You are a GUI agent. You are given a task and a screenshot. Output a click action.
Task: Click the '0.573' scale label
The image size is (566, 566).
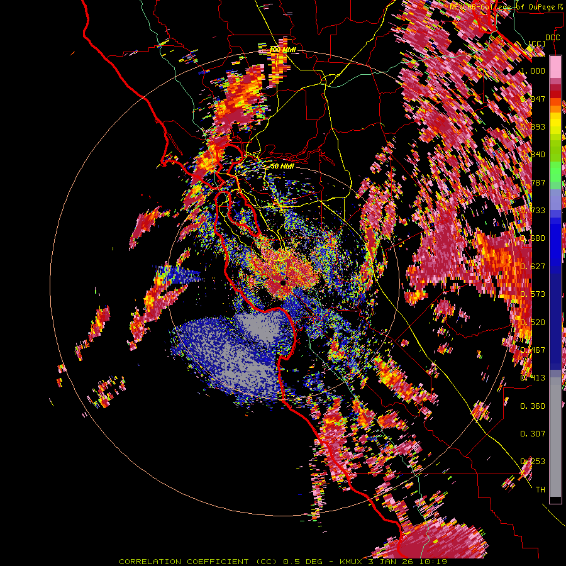[533, 294]
